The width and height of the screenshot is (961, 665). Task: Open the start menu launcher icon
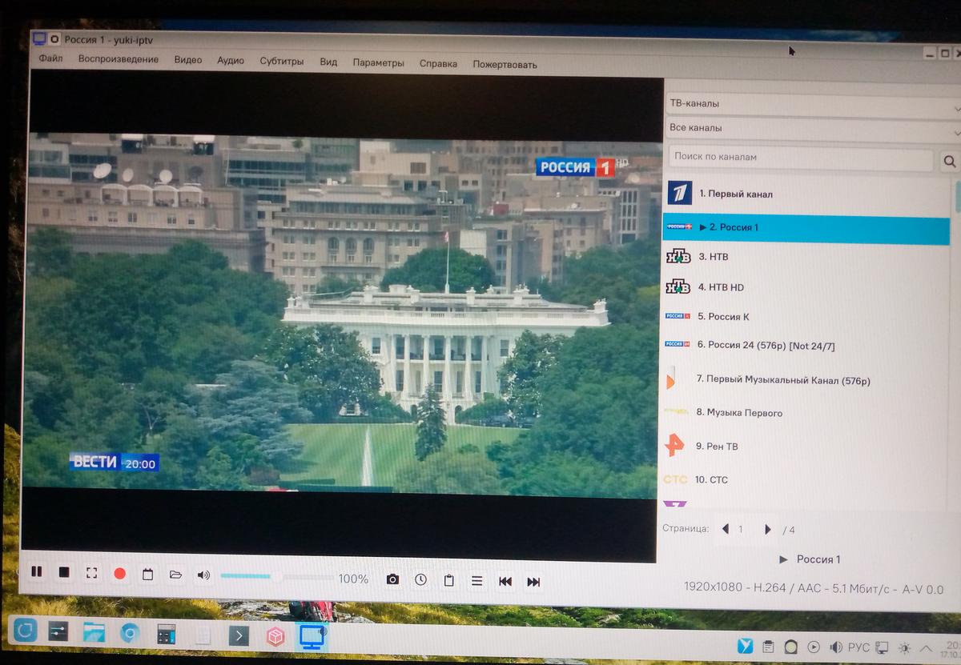click(26, 631)
